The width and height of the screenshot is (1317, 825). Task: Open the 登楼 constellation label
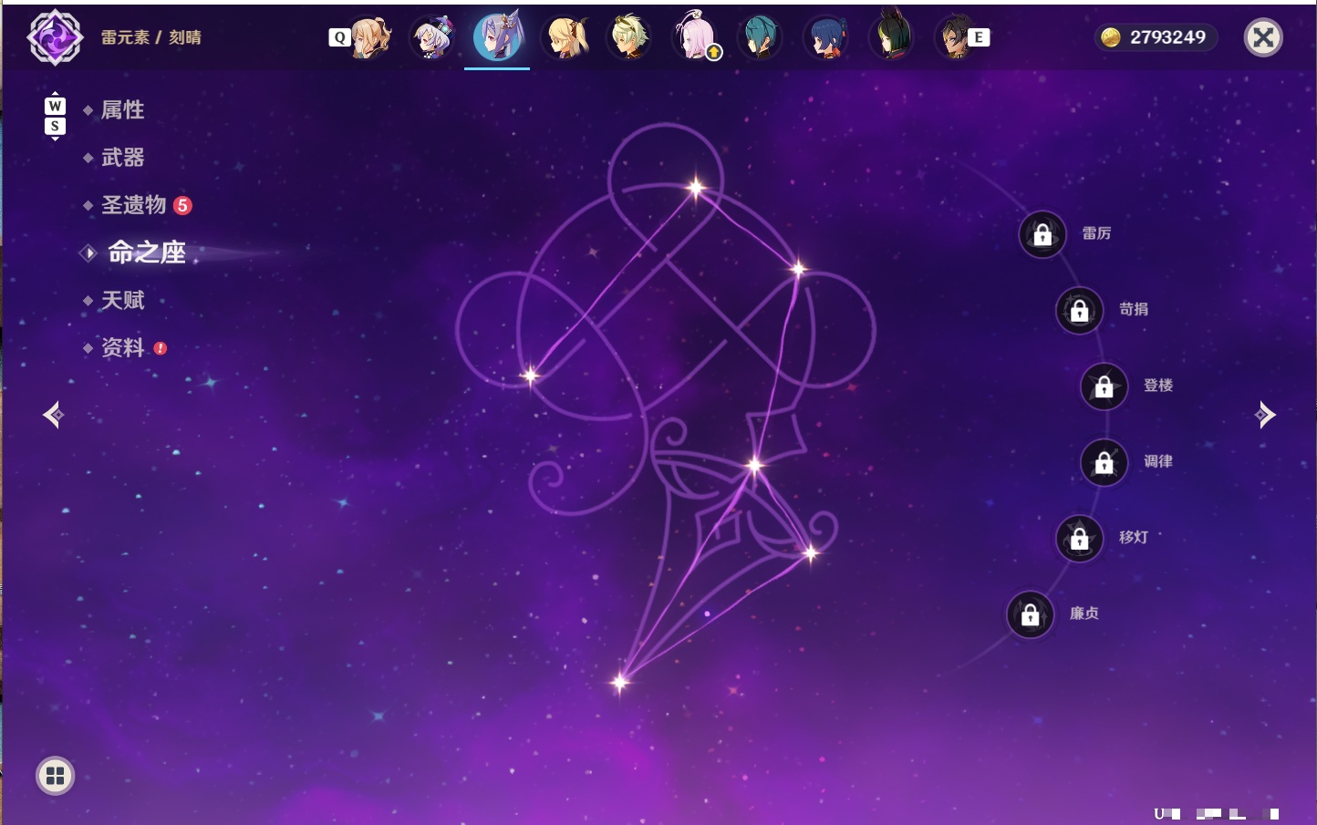coord(1158,385)
